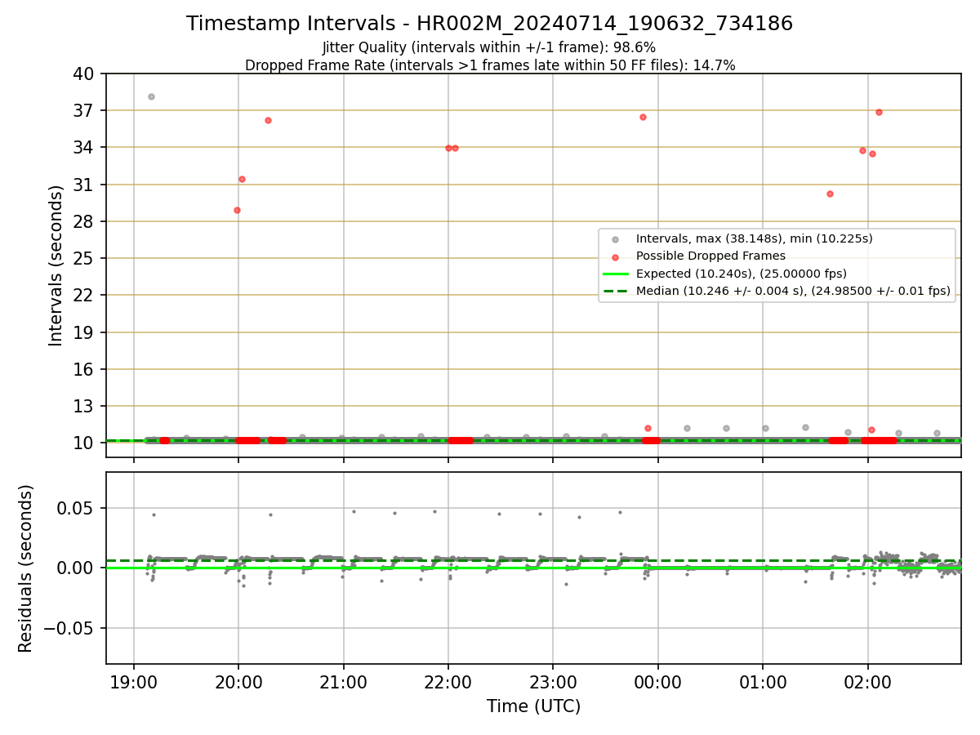This screenshot has width=980, height=735.
Task: Click the Median legend text entry
Action: click(793, 291)
